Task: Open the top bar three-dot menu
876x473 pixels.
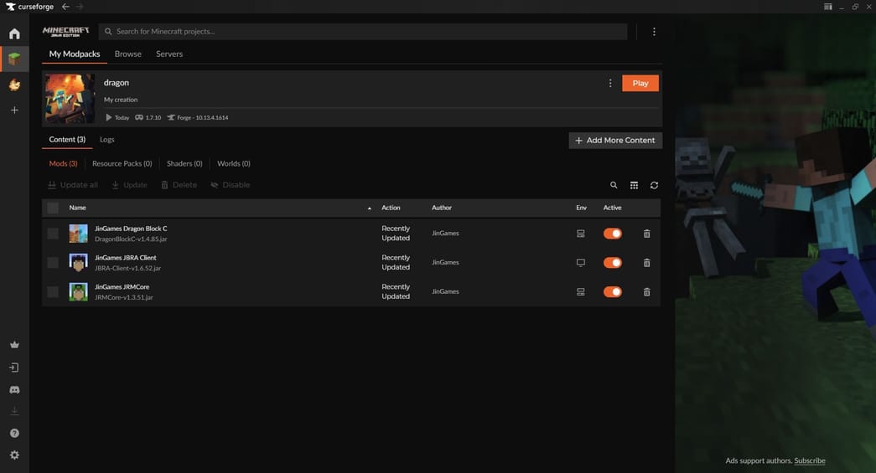Action: [x=654, y=32]
